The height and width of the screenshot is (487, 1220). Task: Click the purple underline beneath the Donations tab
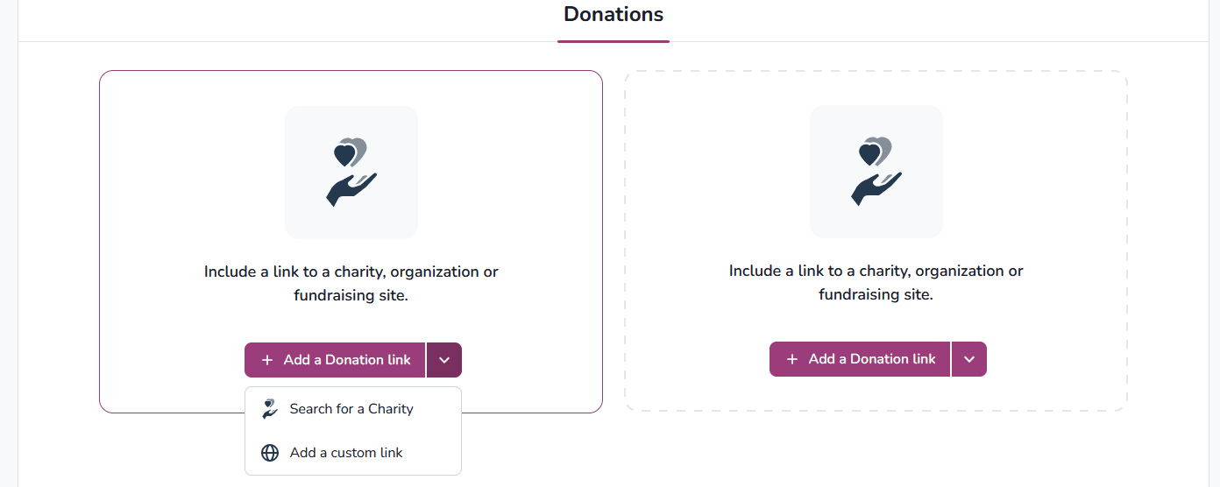click(614, 41)
